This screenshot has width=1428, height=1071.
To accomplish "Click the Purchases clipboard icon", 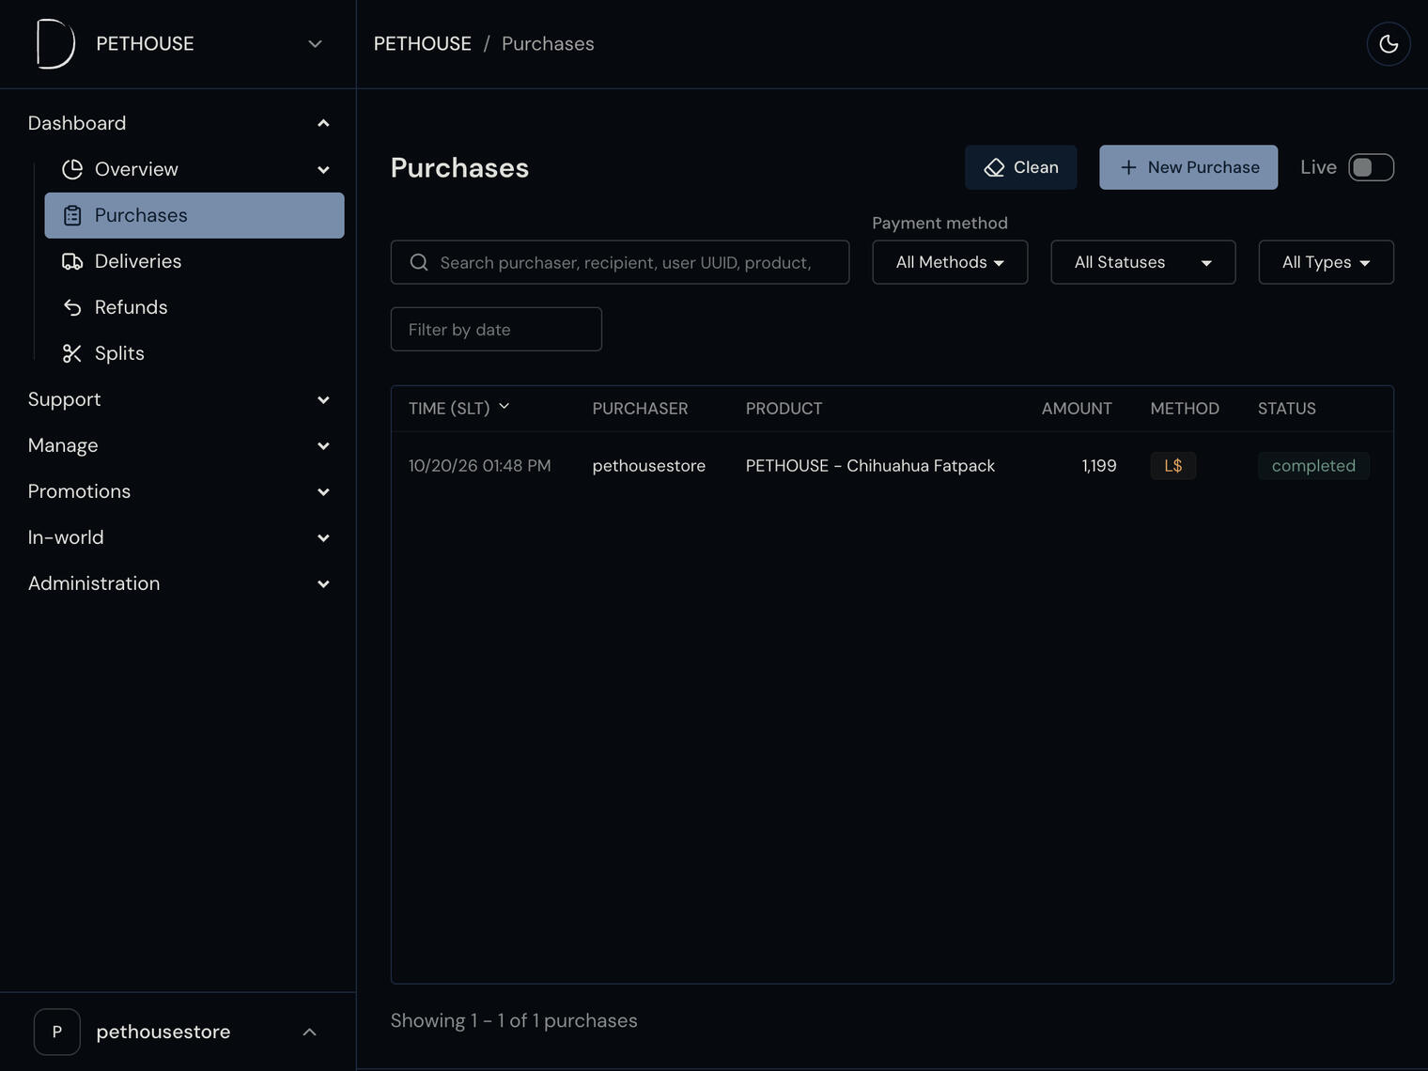I will point(72,215).
